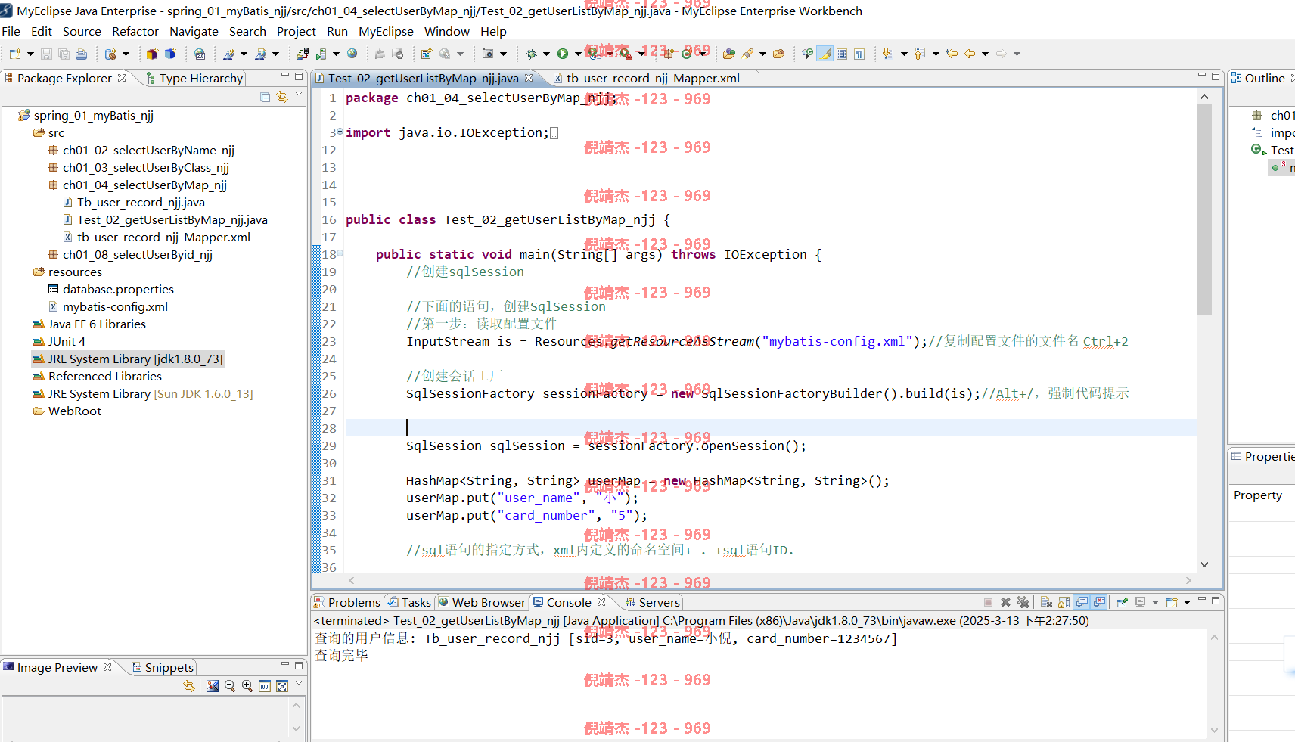Click the Open Perspective folder toolbar icon

778,54
